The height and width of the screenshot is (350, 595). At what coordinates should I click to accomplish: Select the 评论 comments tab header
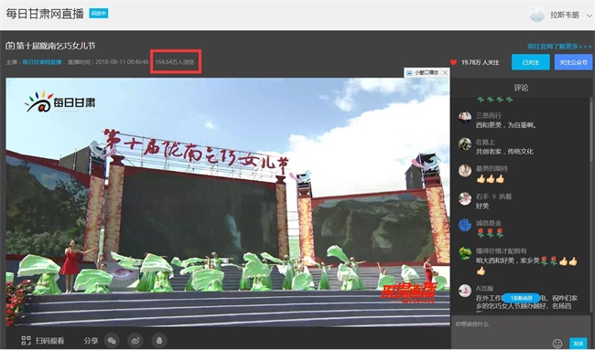point(521,88)
